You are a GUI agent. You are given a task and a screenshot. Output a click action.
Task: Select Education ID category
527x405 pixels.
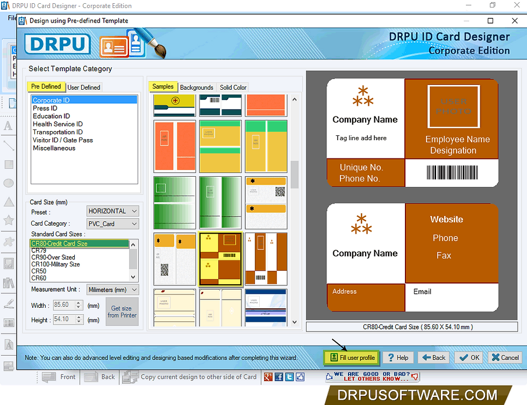84,116
